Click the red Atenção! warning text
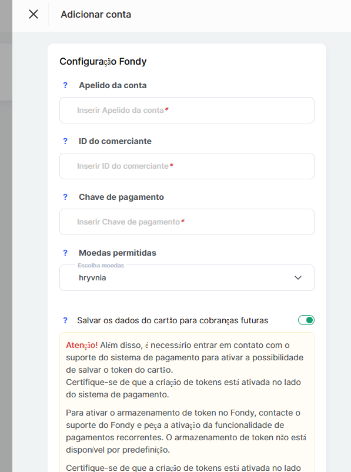 pyautogui.click(x=82, y=345)
